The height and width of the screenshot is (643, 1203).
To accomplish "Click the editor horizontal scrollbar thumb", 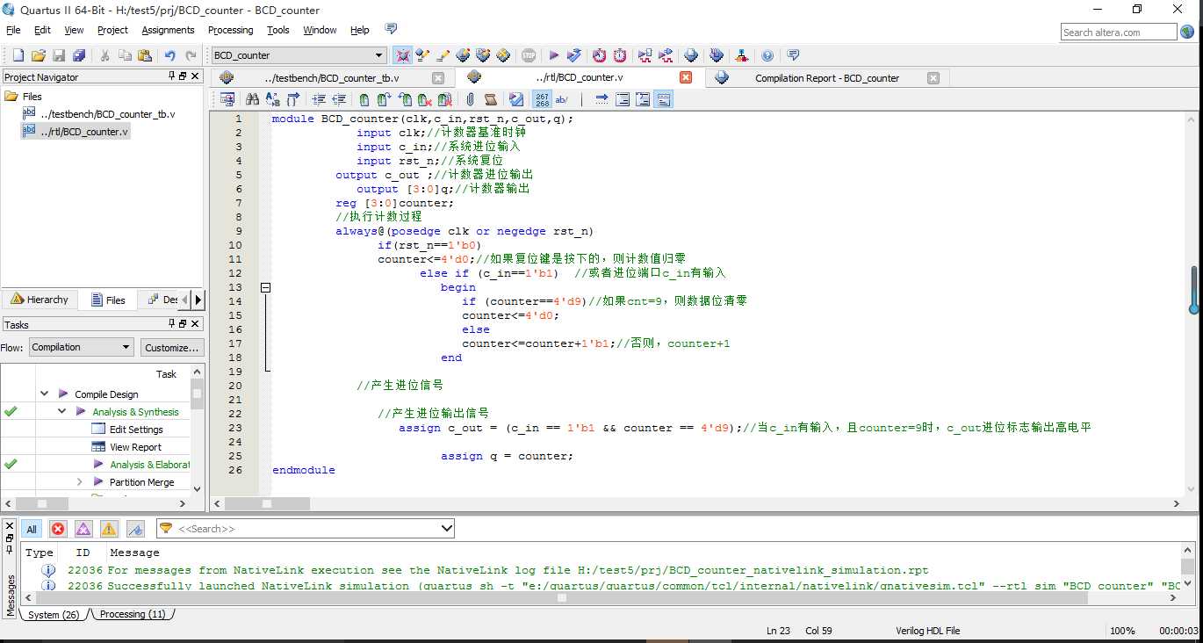I will (265, 503).
